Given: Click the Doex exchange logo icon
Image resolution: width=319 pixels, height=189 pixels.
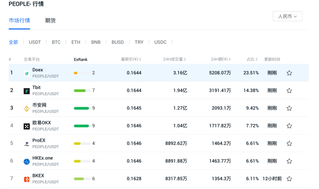Looking at the screenshot, I should 27,73.
